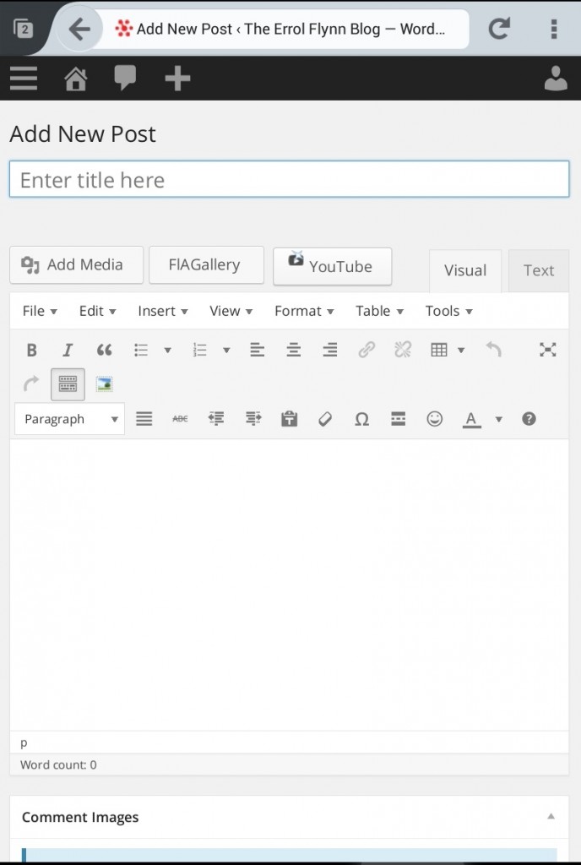Go back using the browser back arrow
Image resolution: width=581 pixels, height=865 pixels.
pyautogui.click(x=80, y=29)
